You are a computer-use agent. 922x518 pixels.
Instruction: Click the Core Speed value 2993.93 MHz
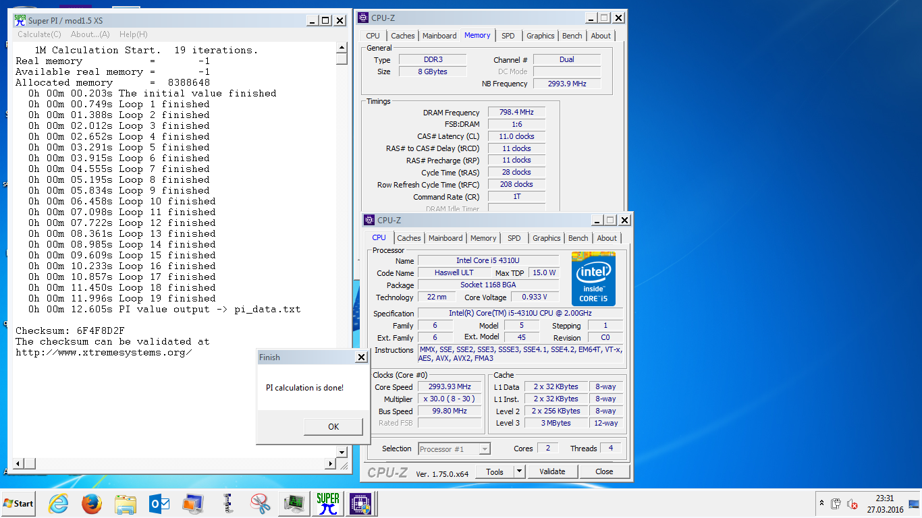(450, 387)
